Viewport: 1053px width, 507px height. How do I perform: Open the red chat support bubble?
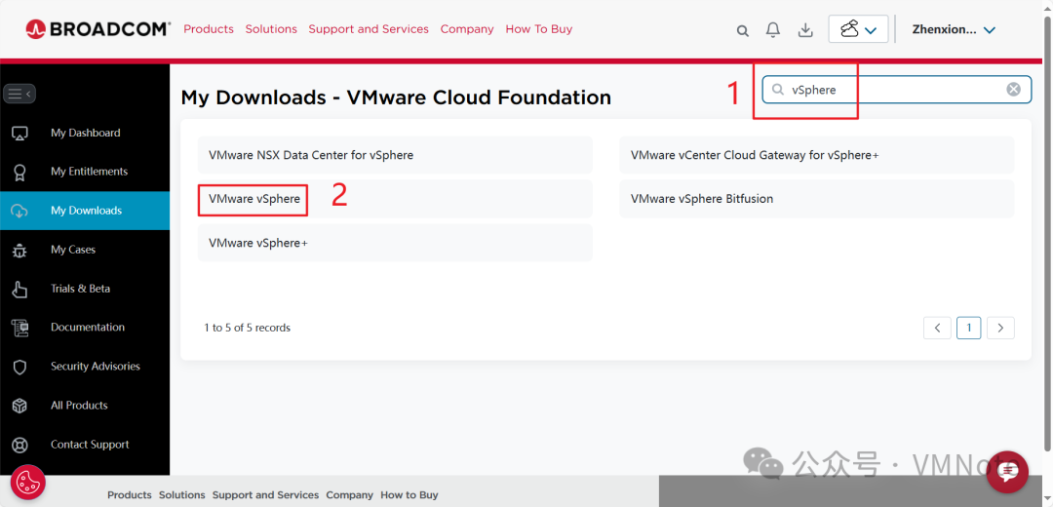pos(1007,471)
